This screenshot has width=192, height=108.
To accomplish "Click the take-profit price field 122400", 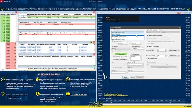I will click(135, 57).
